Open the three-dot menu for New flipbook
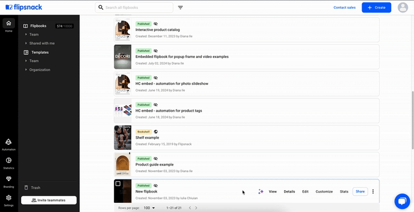The width and height of the screenshot is (414, 212). click(373, 191)
